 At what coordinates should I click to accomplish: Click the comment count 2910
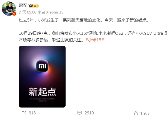pyautogui.click(x=89, y=113)
